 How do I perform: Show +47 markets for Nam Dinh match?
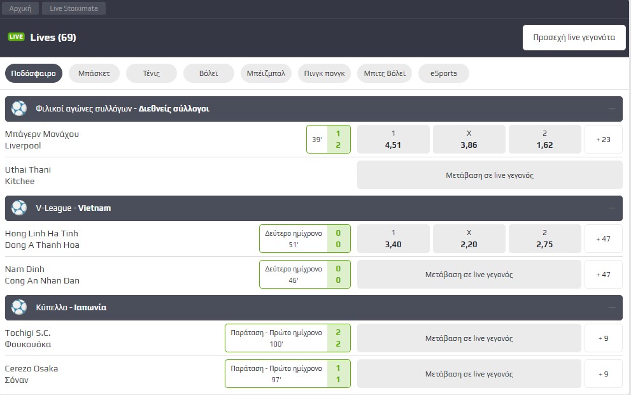click(603, 275)
